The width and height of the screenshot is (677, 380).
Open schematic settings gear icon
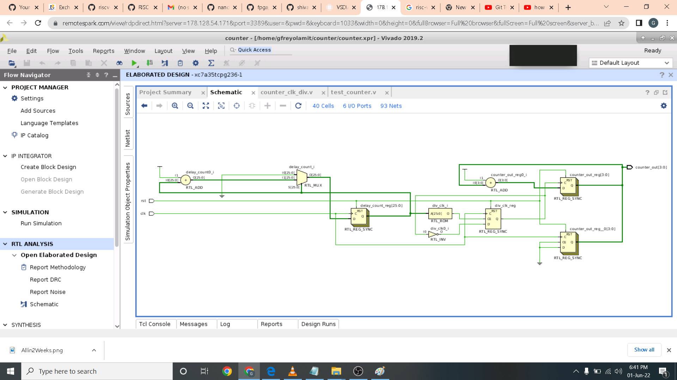(x=664, y=106)
